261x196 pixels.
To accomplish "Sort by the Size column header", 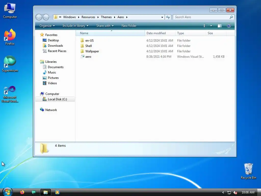I will click(x=216, y=33).
